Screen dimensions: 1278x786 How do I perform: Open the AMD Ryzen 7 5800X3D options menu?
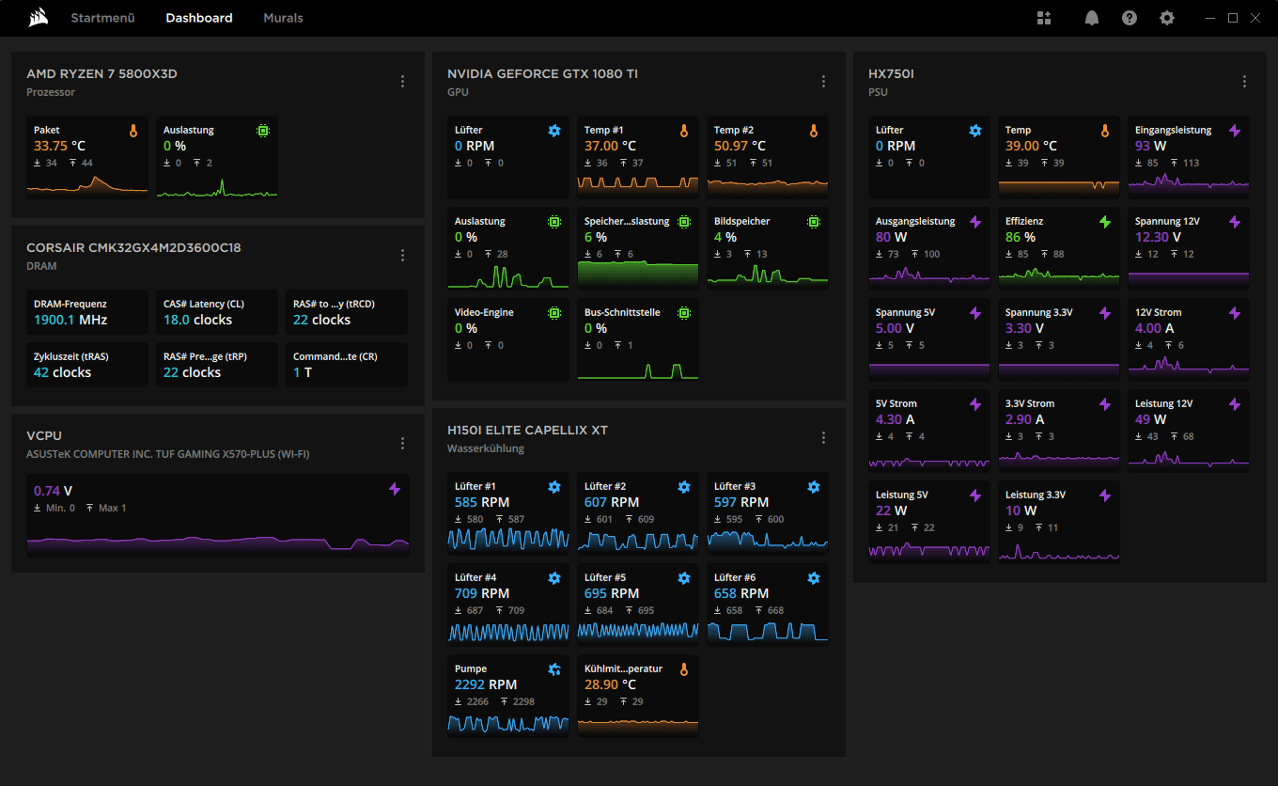click(402, 82)
